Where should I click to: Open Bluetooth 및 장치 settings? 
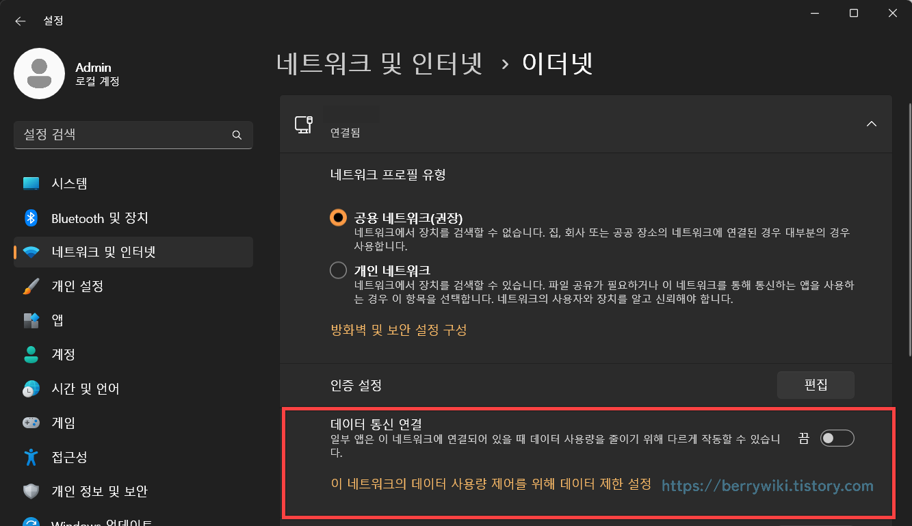click(99, 218)
